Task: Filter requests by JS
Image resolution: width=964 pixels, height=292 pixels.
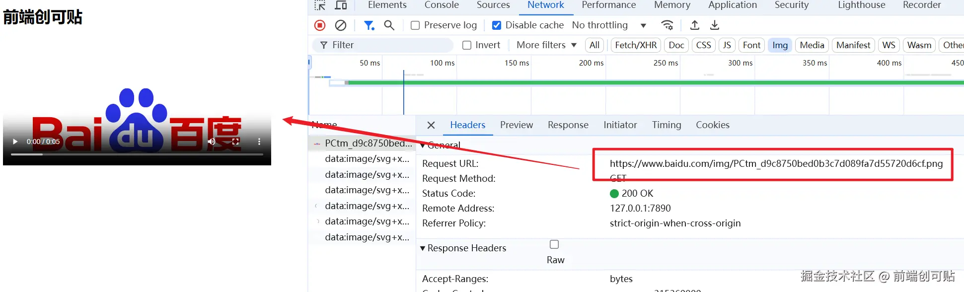Action: (727, 45)
